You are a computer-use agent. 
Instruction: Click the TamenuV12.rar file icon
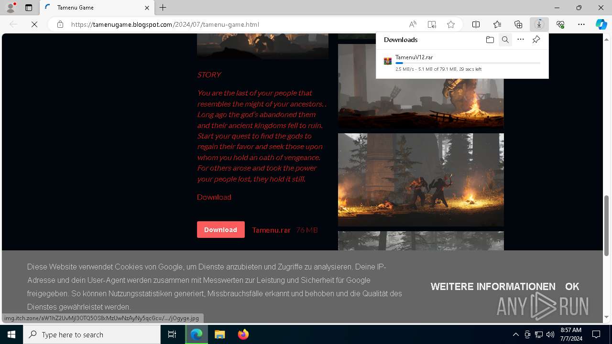(x=388, y=61)
